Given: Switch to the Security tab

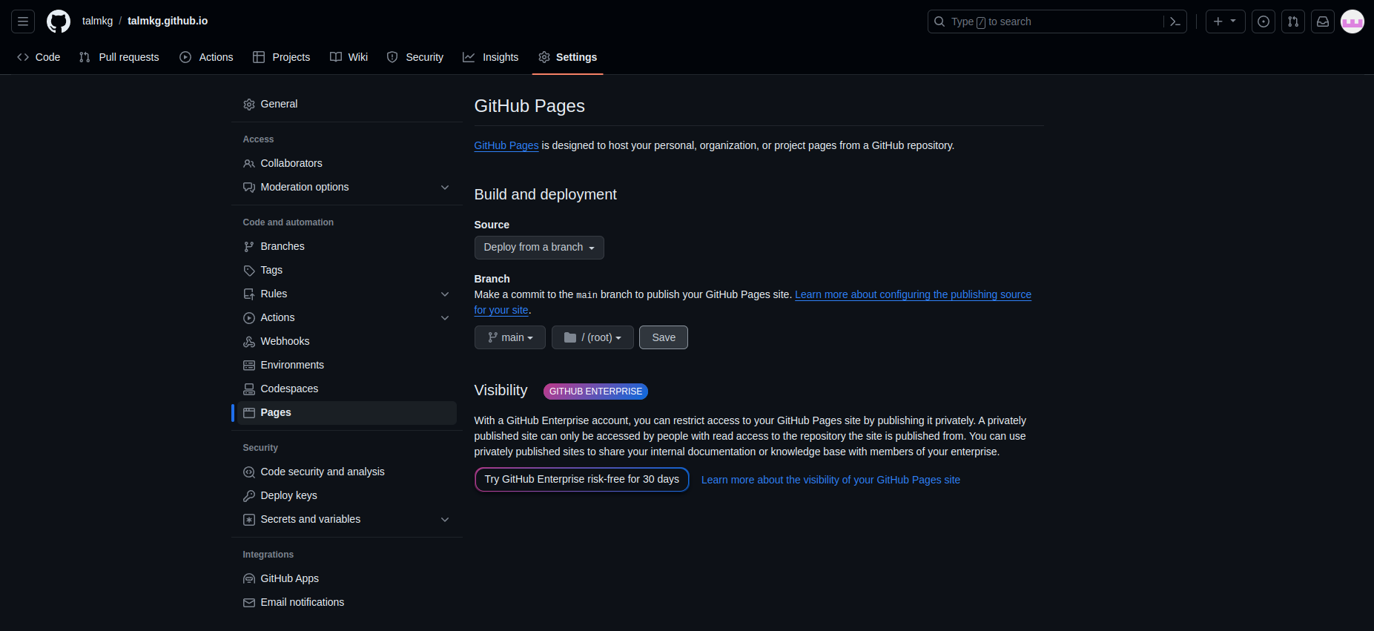Looking at the screenshot, I should [415, 57].
